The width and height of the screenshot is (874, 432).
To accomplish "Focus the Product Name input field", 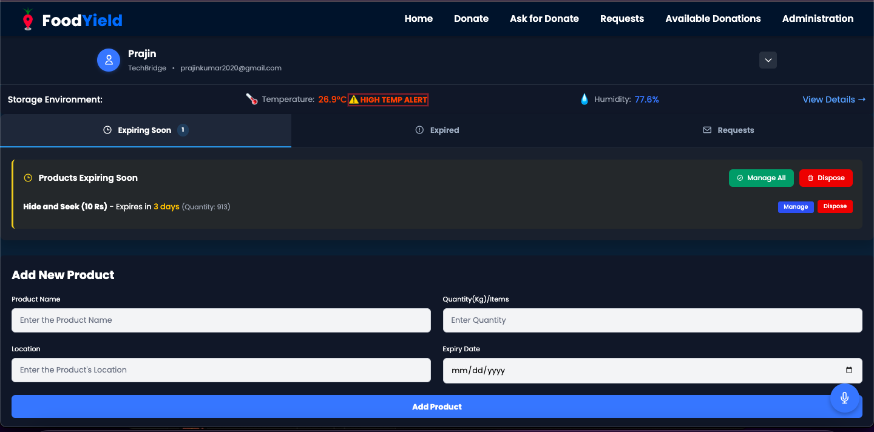I will (221, 320).
